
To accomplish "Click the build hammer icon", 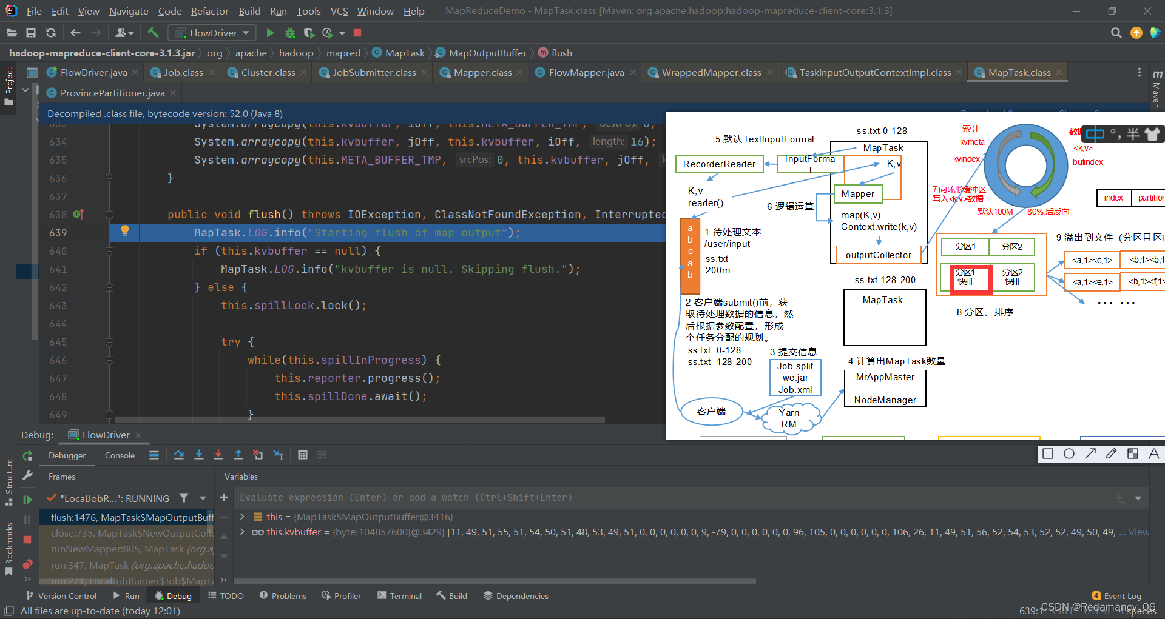I will tap(153, 33).
